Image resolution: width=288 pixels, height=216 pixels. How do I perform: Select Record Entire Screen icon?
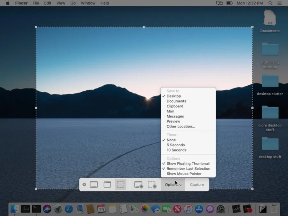click(139, 185)
